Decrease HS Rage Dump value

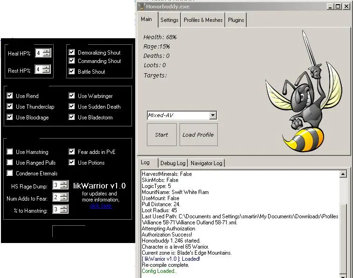point(64,187)
